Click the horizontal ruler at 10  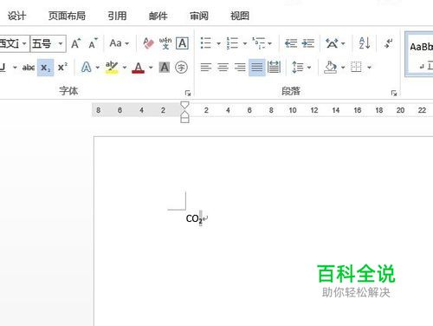(293, 110)
